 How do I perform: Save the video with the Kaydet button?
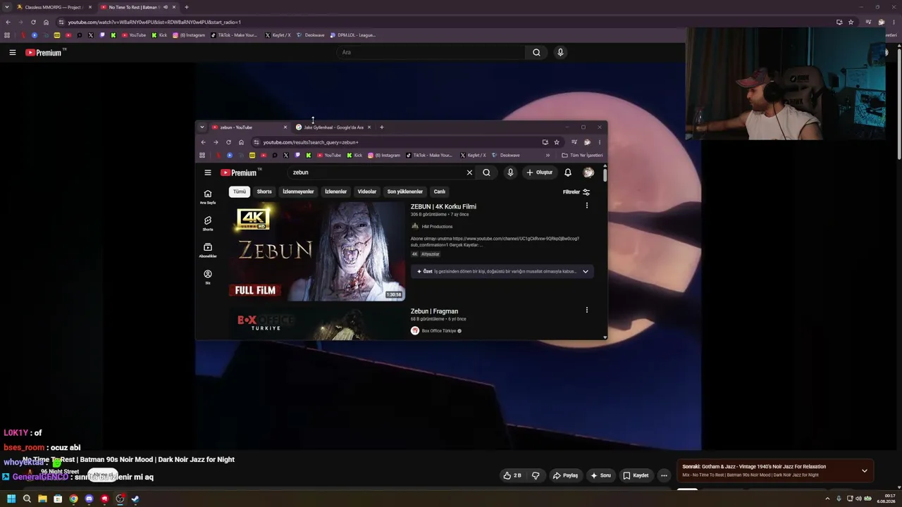pyautogui.click(x=636, y=475)
